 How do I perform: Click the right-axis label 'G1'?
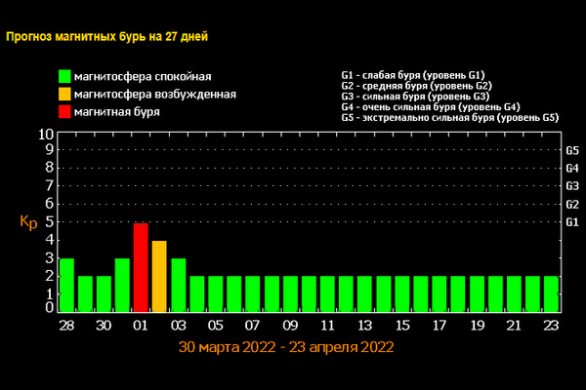(x=572, y=222)
